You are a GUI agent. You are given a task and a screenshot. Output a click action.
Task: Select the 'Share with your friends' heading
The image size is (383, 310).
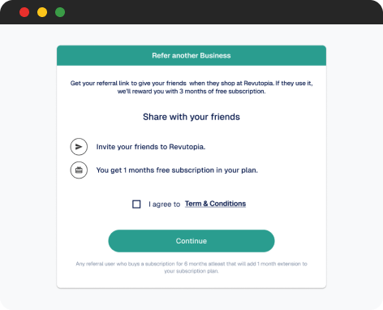click(x=191, y=117)
